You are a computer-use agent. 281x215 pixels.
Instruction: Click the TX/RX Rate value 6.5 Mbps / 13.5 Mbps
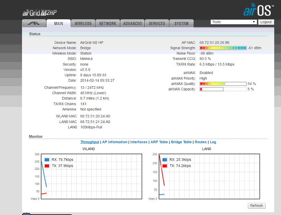(217, 64)
